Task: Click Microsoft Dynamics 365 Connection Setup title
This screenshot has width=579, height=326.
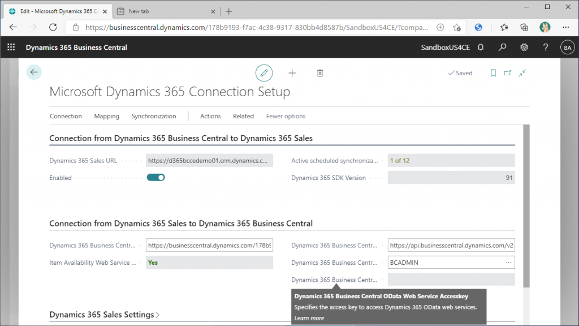Action: tap(170, 92)
